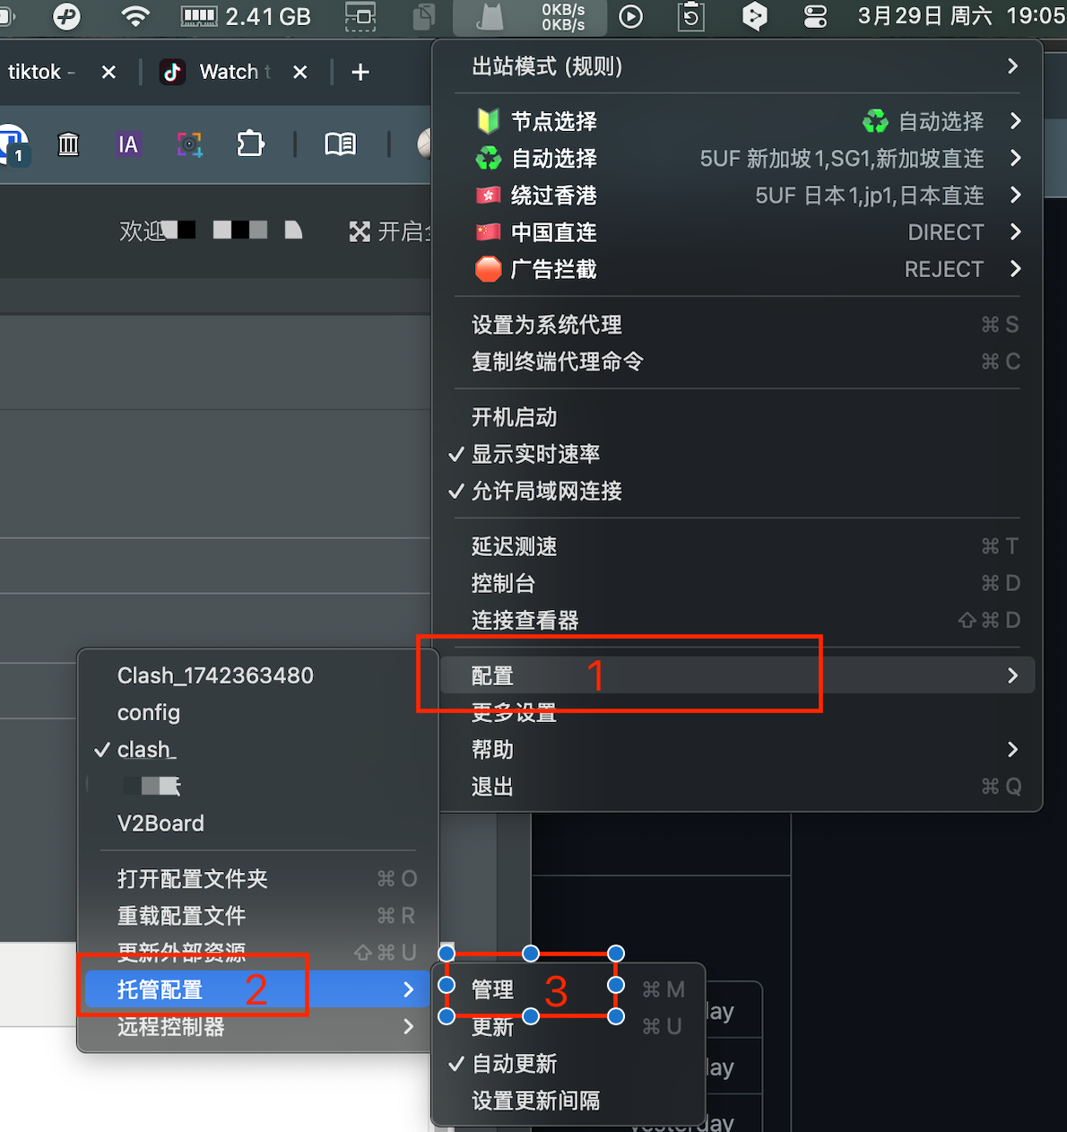Select 管理 in the 托管配置 submenu
This screenshot has height=1132, width=1067.
click(493, 989)
